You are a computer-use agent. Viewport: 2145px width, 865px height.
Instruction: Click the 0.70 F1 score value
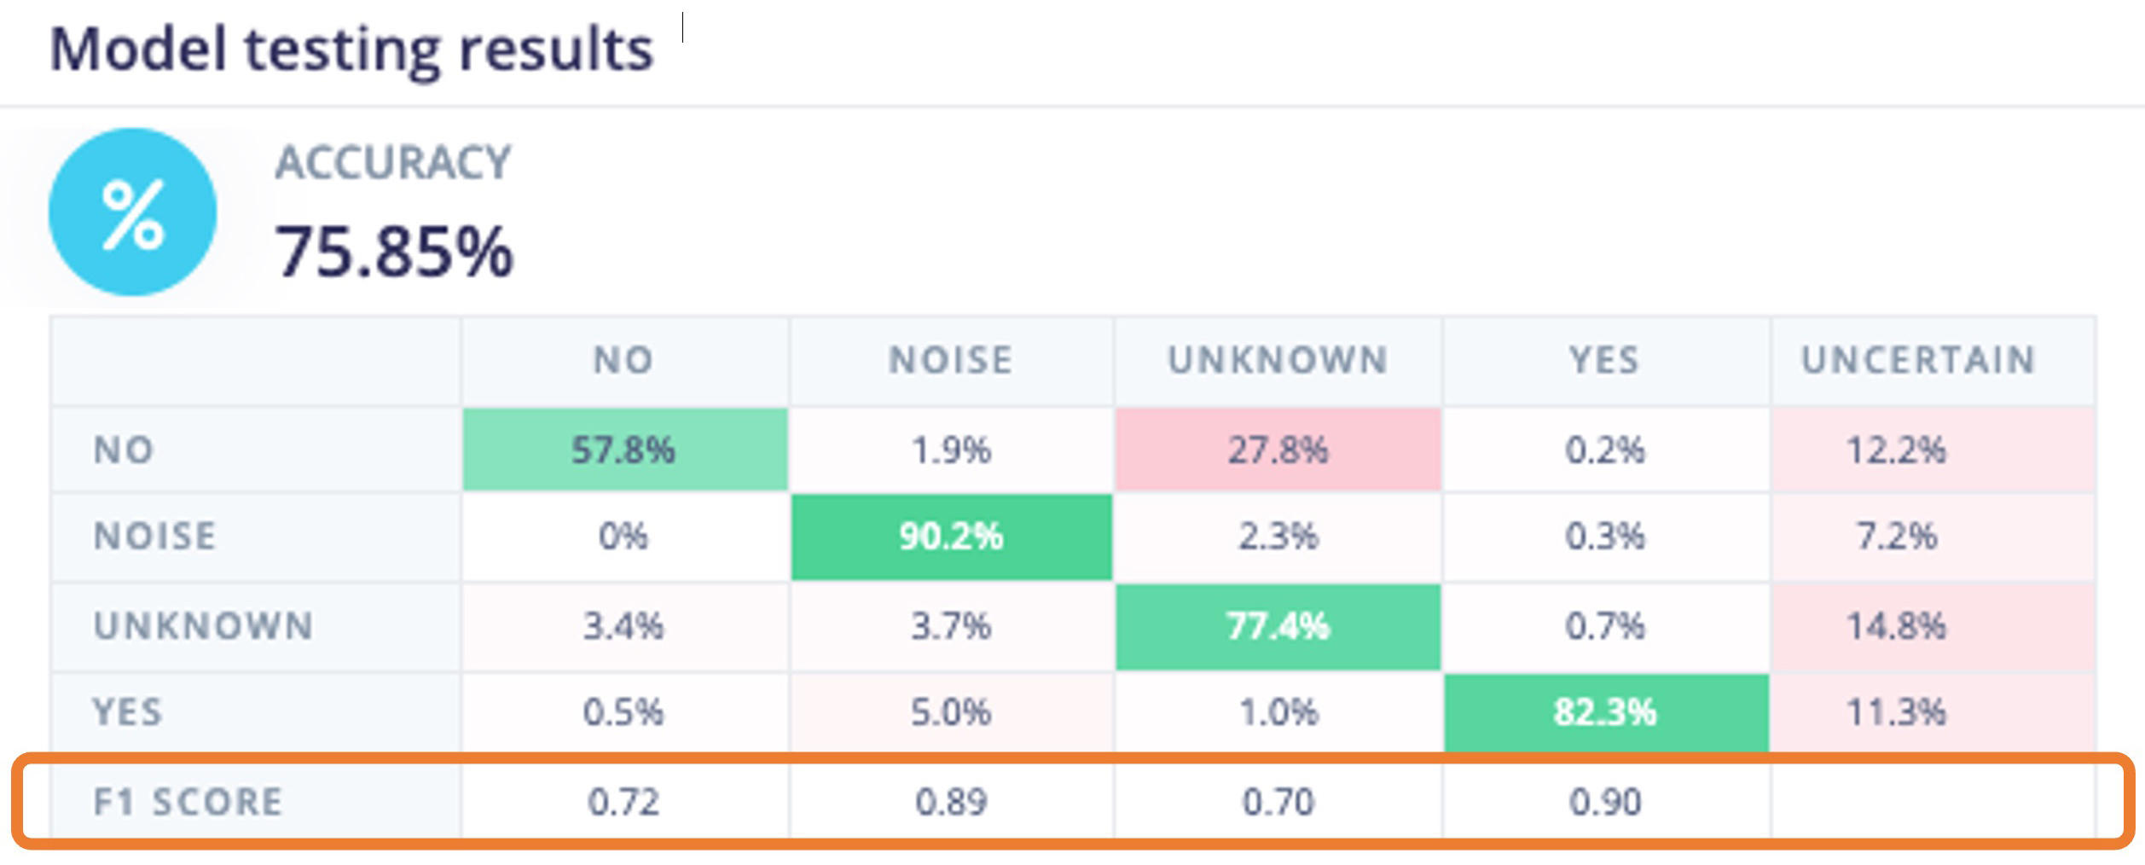[1278, 802]
